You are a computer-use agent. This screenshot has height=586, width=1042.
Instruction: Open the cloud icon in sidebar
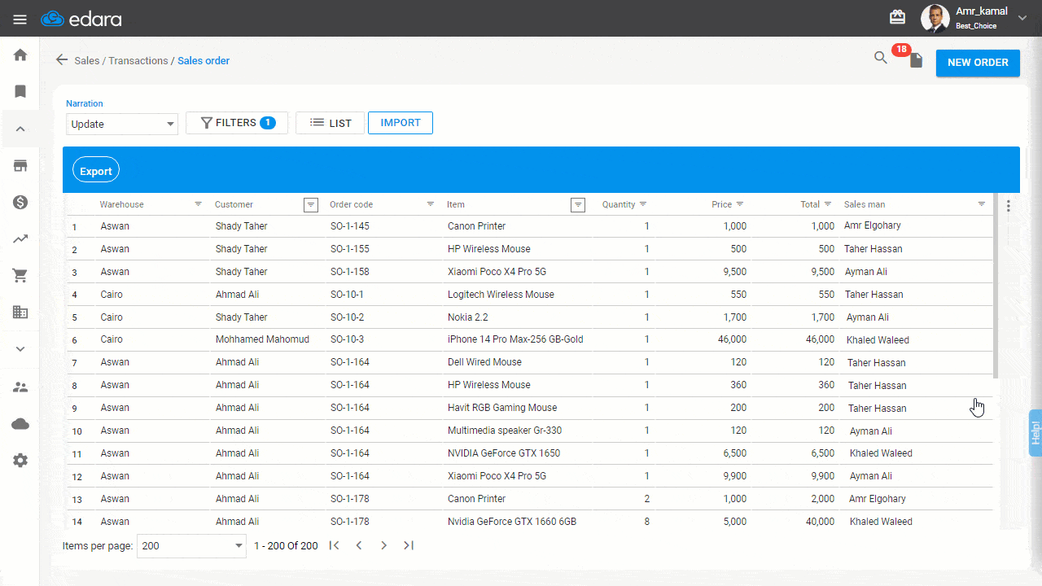click(20, 424)
